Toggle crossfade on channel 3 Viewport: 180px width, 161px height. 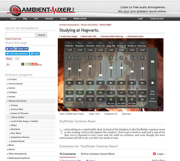[90, 92]
